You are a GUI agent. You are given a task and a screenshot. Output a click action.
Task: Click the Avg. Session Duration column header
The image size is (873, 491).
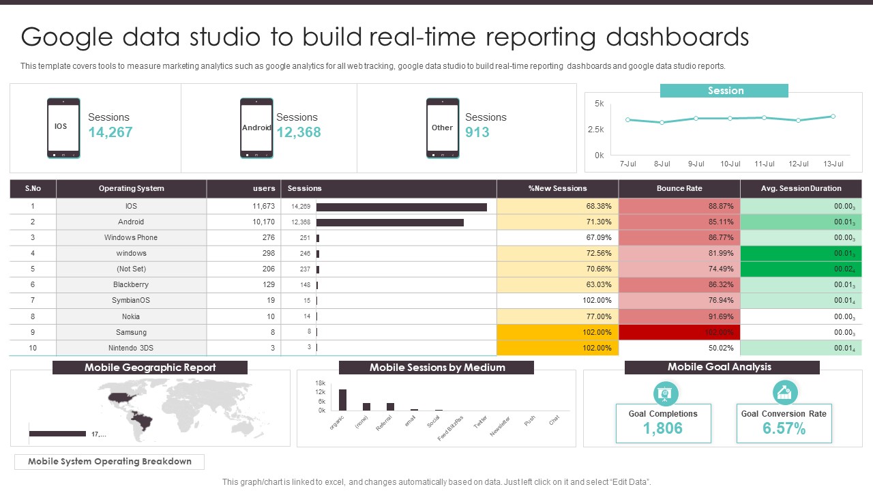point(801,189)
